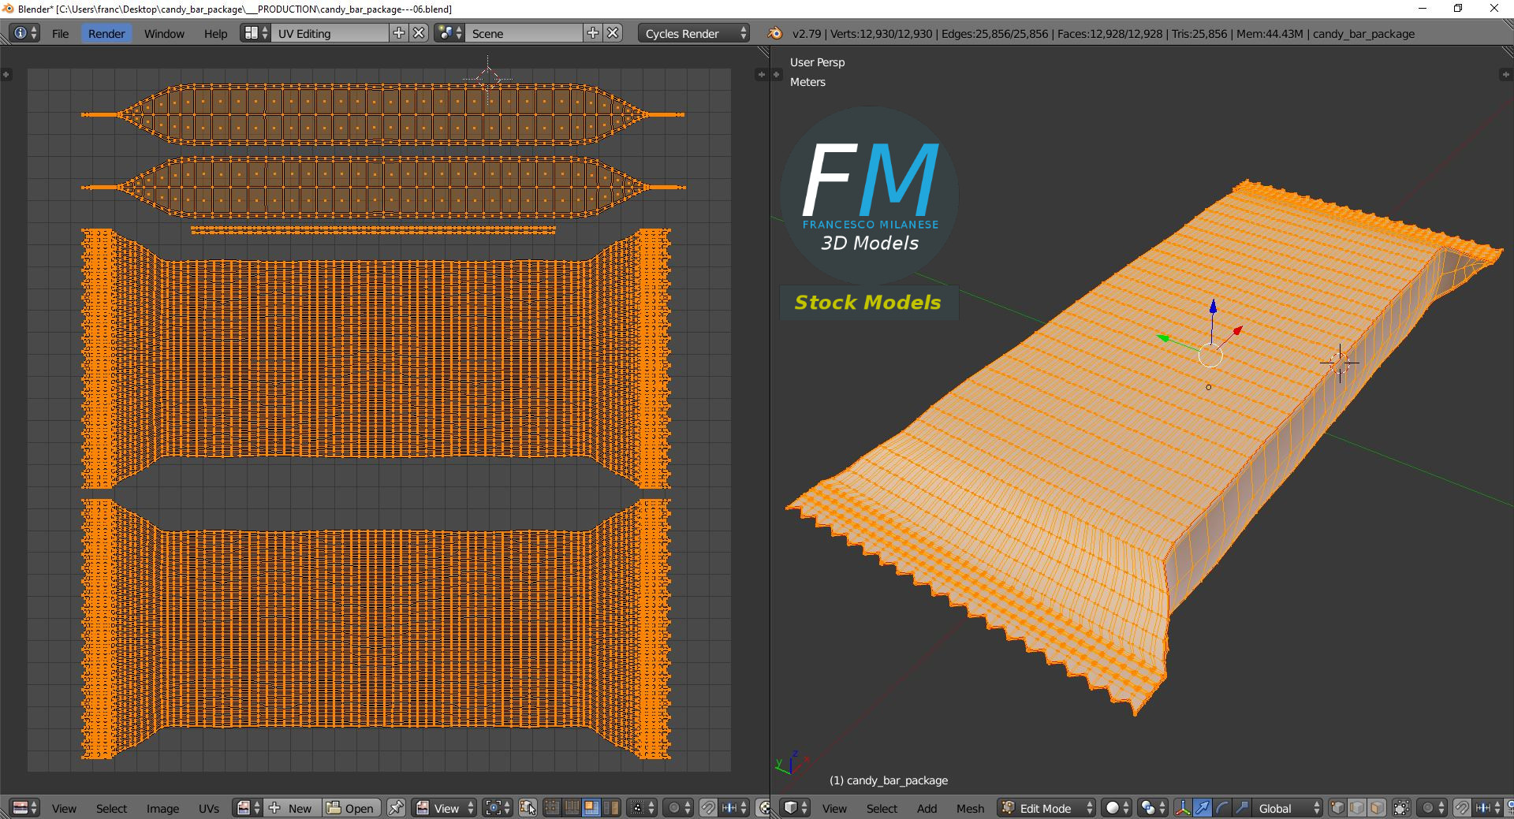1514x819 pixels.
Task: Toggle UV and mesh selection sync
Action: coord(528,808)
